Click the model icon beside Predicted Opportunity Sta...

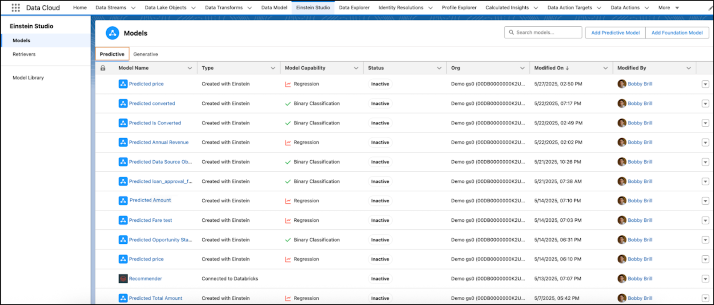point(123,239)
